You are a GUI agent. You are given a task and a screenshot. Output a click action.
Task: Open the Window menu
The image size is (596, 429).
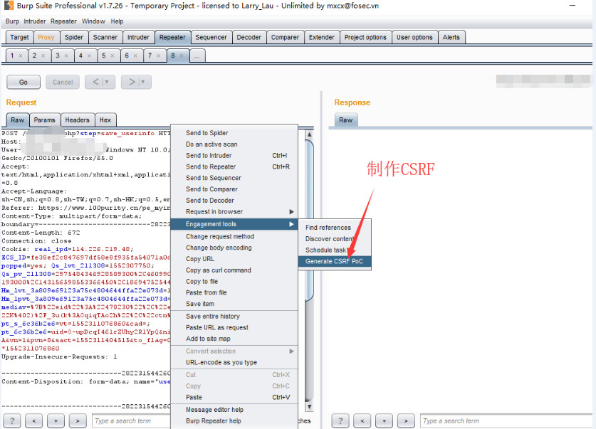click(93, 21)
